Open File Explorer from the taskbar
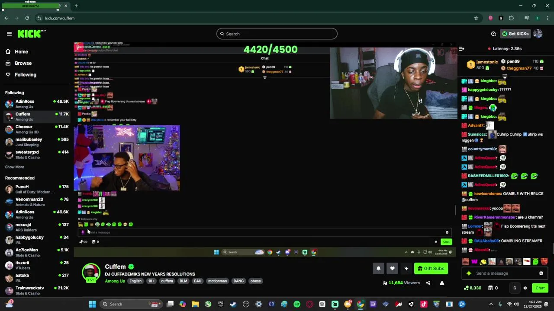Screen dimensions: 554x311 (x=195, y=304)
